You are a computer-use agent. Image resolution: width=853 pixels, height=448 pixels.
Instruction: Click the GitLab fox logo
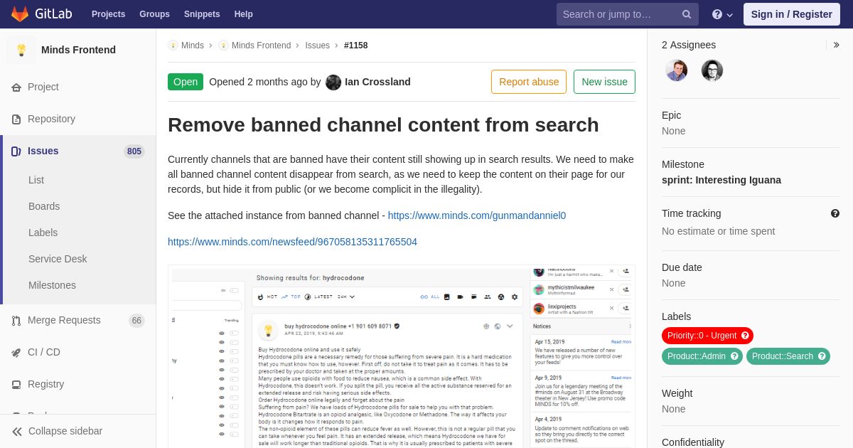tap(20, 14)
